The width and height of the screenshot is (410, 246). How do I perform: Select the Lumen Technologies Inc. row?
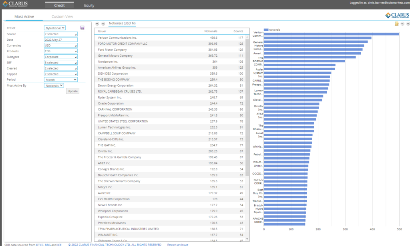click(170, 127)
